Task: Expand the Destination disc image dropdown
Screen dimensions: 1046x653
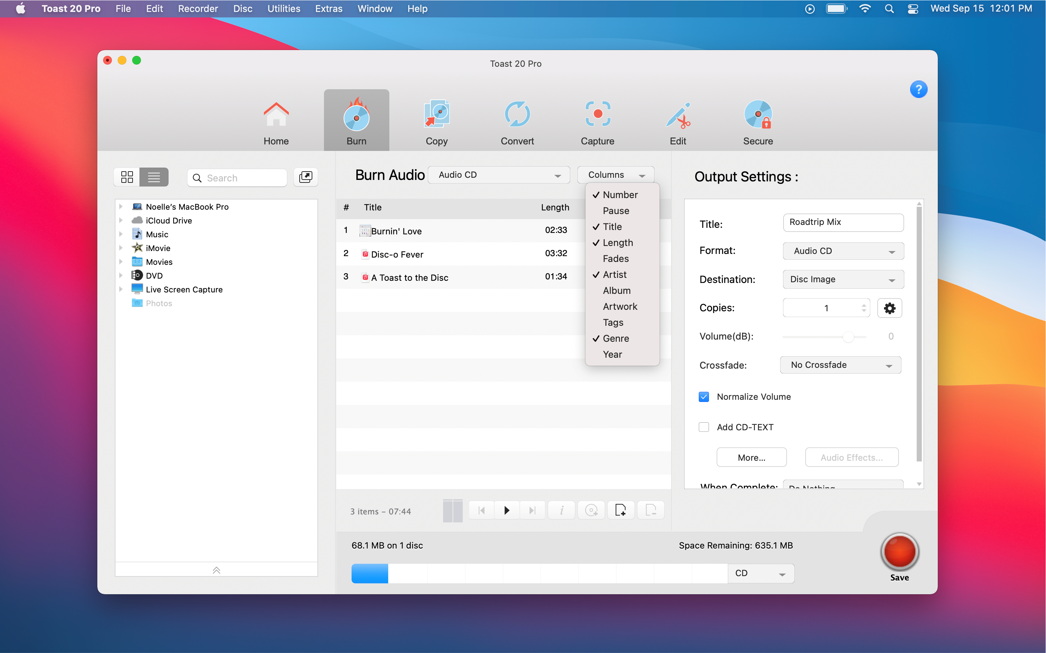Action: pos(840,279)
